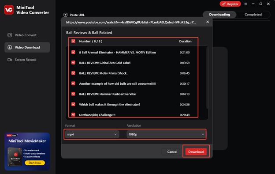Open the 1080p Resolution dropdown

(x=166, y=134)
